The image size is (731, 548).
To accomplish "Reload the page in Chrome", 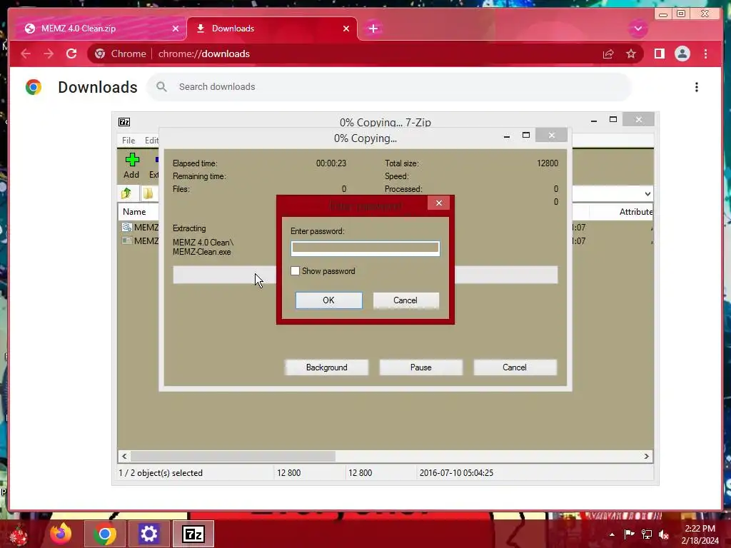I will pos(71,54).
